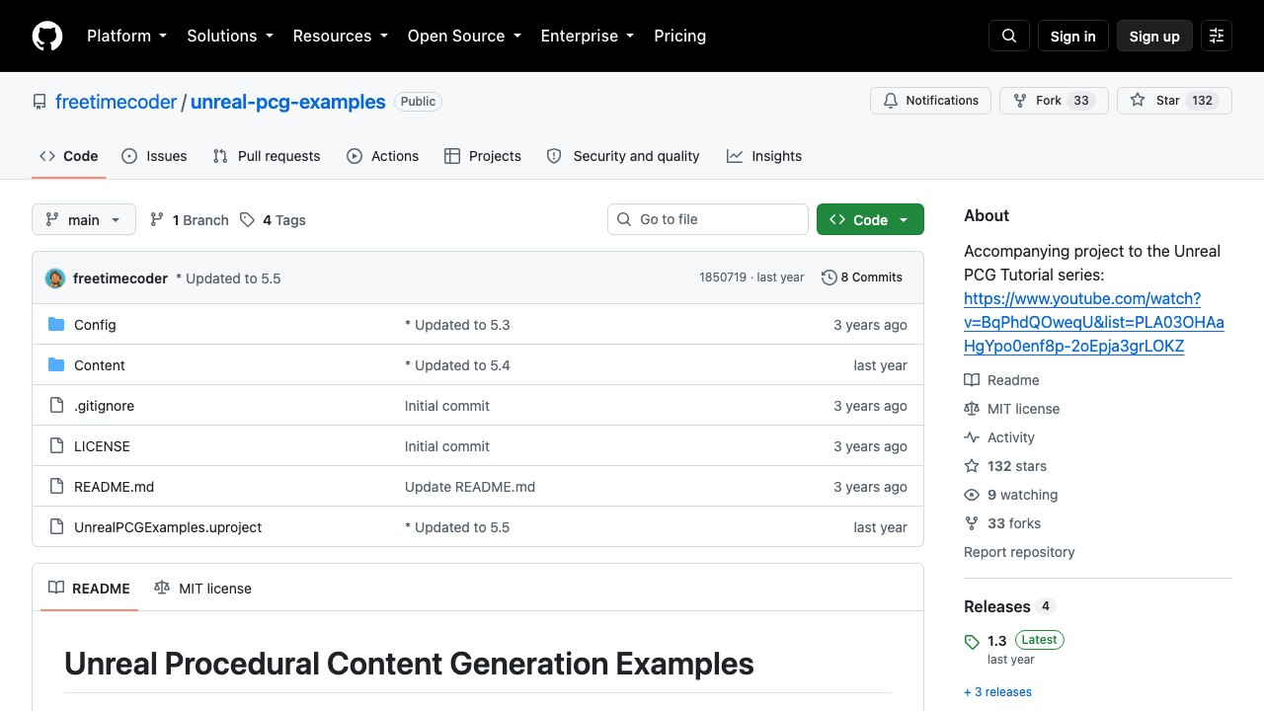Click the tag icon next to 4 Tags
The width and height of the screenshot is (1264, 711).
point(247,220)
